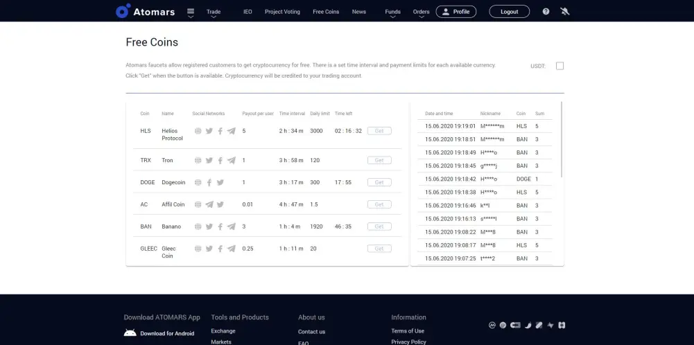Open Affil Coin website globe icon

(198, 204)
